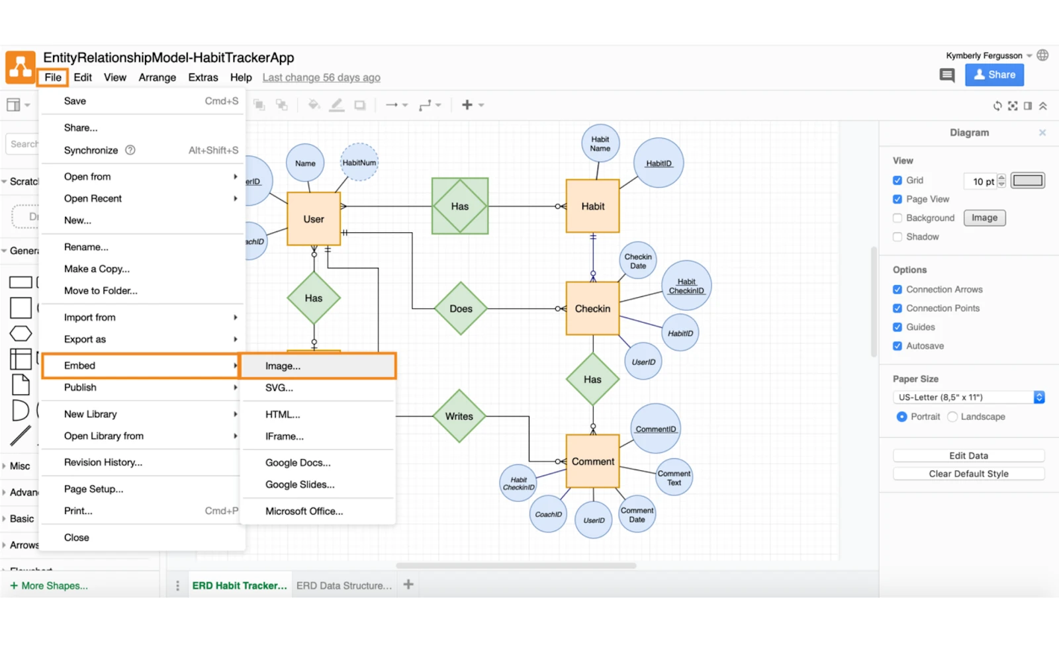Image resolution: width=1059 pixels, height=664 pixels.
Task: Choose Google Docs... from Embed submenu
Action: pyautogui.click(x=298, y=463)
